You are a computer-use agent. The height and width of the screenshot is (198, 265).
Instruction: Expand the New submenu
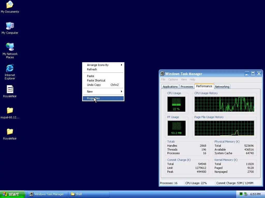click(x=103, y=92)
